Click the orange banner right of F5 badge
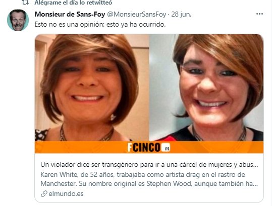This screenshot has width=272, height=206. coord(217,147)
